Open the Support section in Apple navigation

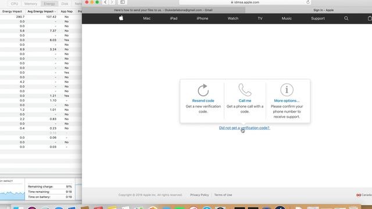click(318, 18)
